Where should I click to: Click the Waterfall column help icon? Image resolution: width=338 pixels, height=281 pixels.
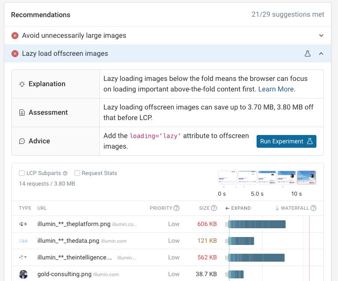click(313, 208)
